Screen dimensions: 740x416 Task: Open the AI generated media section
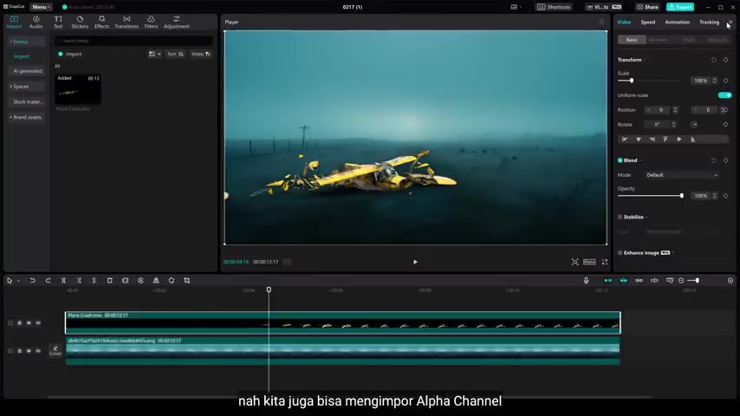[28, 71]
